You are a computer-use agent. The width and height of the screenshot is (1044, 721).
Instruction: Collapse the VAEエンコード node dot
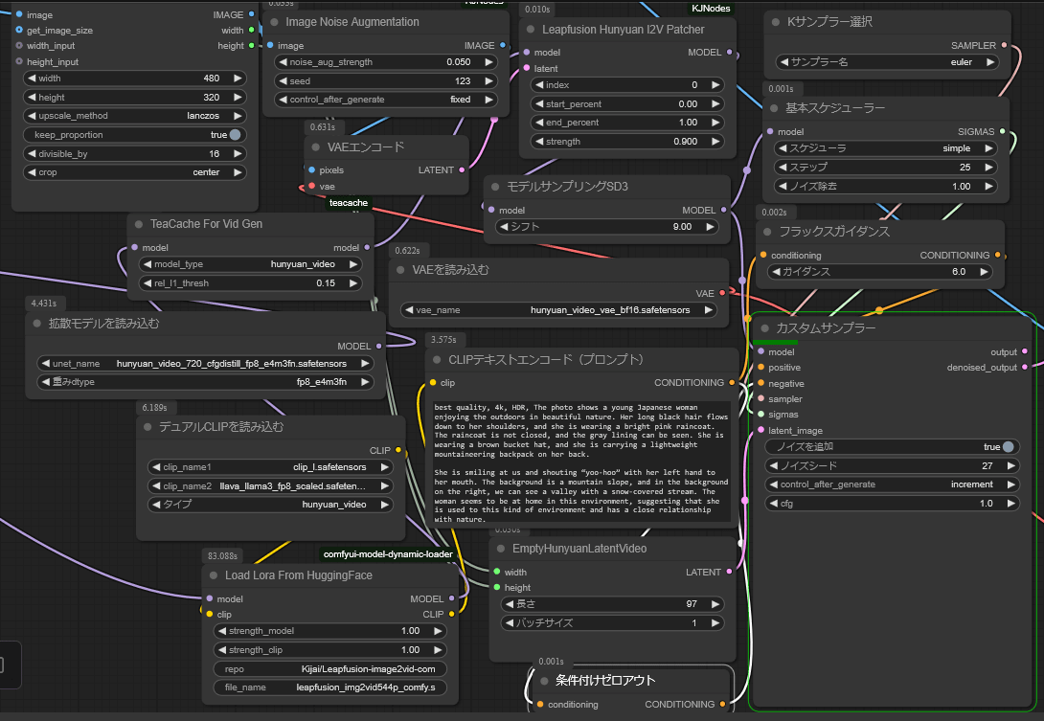(316, 147)
